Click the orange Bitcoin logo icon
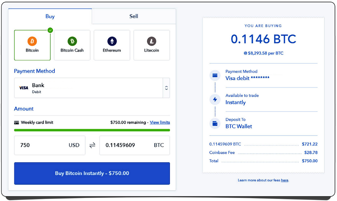Screen dimensions: 337x201 pos(32,41)
